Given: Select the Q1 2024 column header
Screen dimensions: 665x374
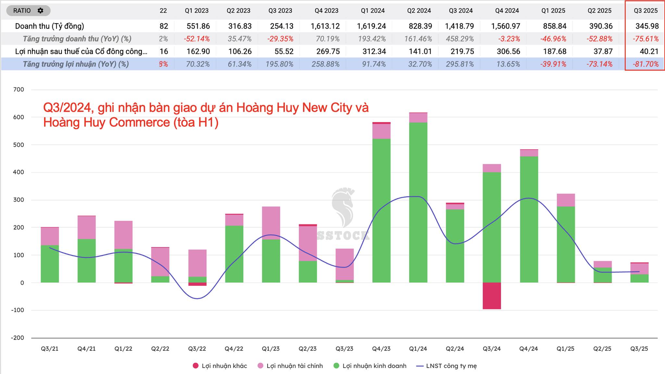Looking at the screenshot, I should pos(372,11).
